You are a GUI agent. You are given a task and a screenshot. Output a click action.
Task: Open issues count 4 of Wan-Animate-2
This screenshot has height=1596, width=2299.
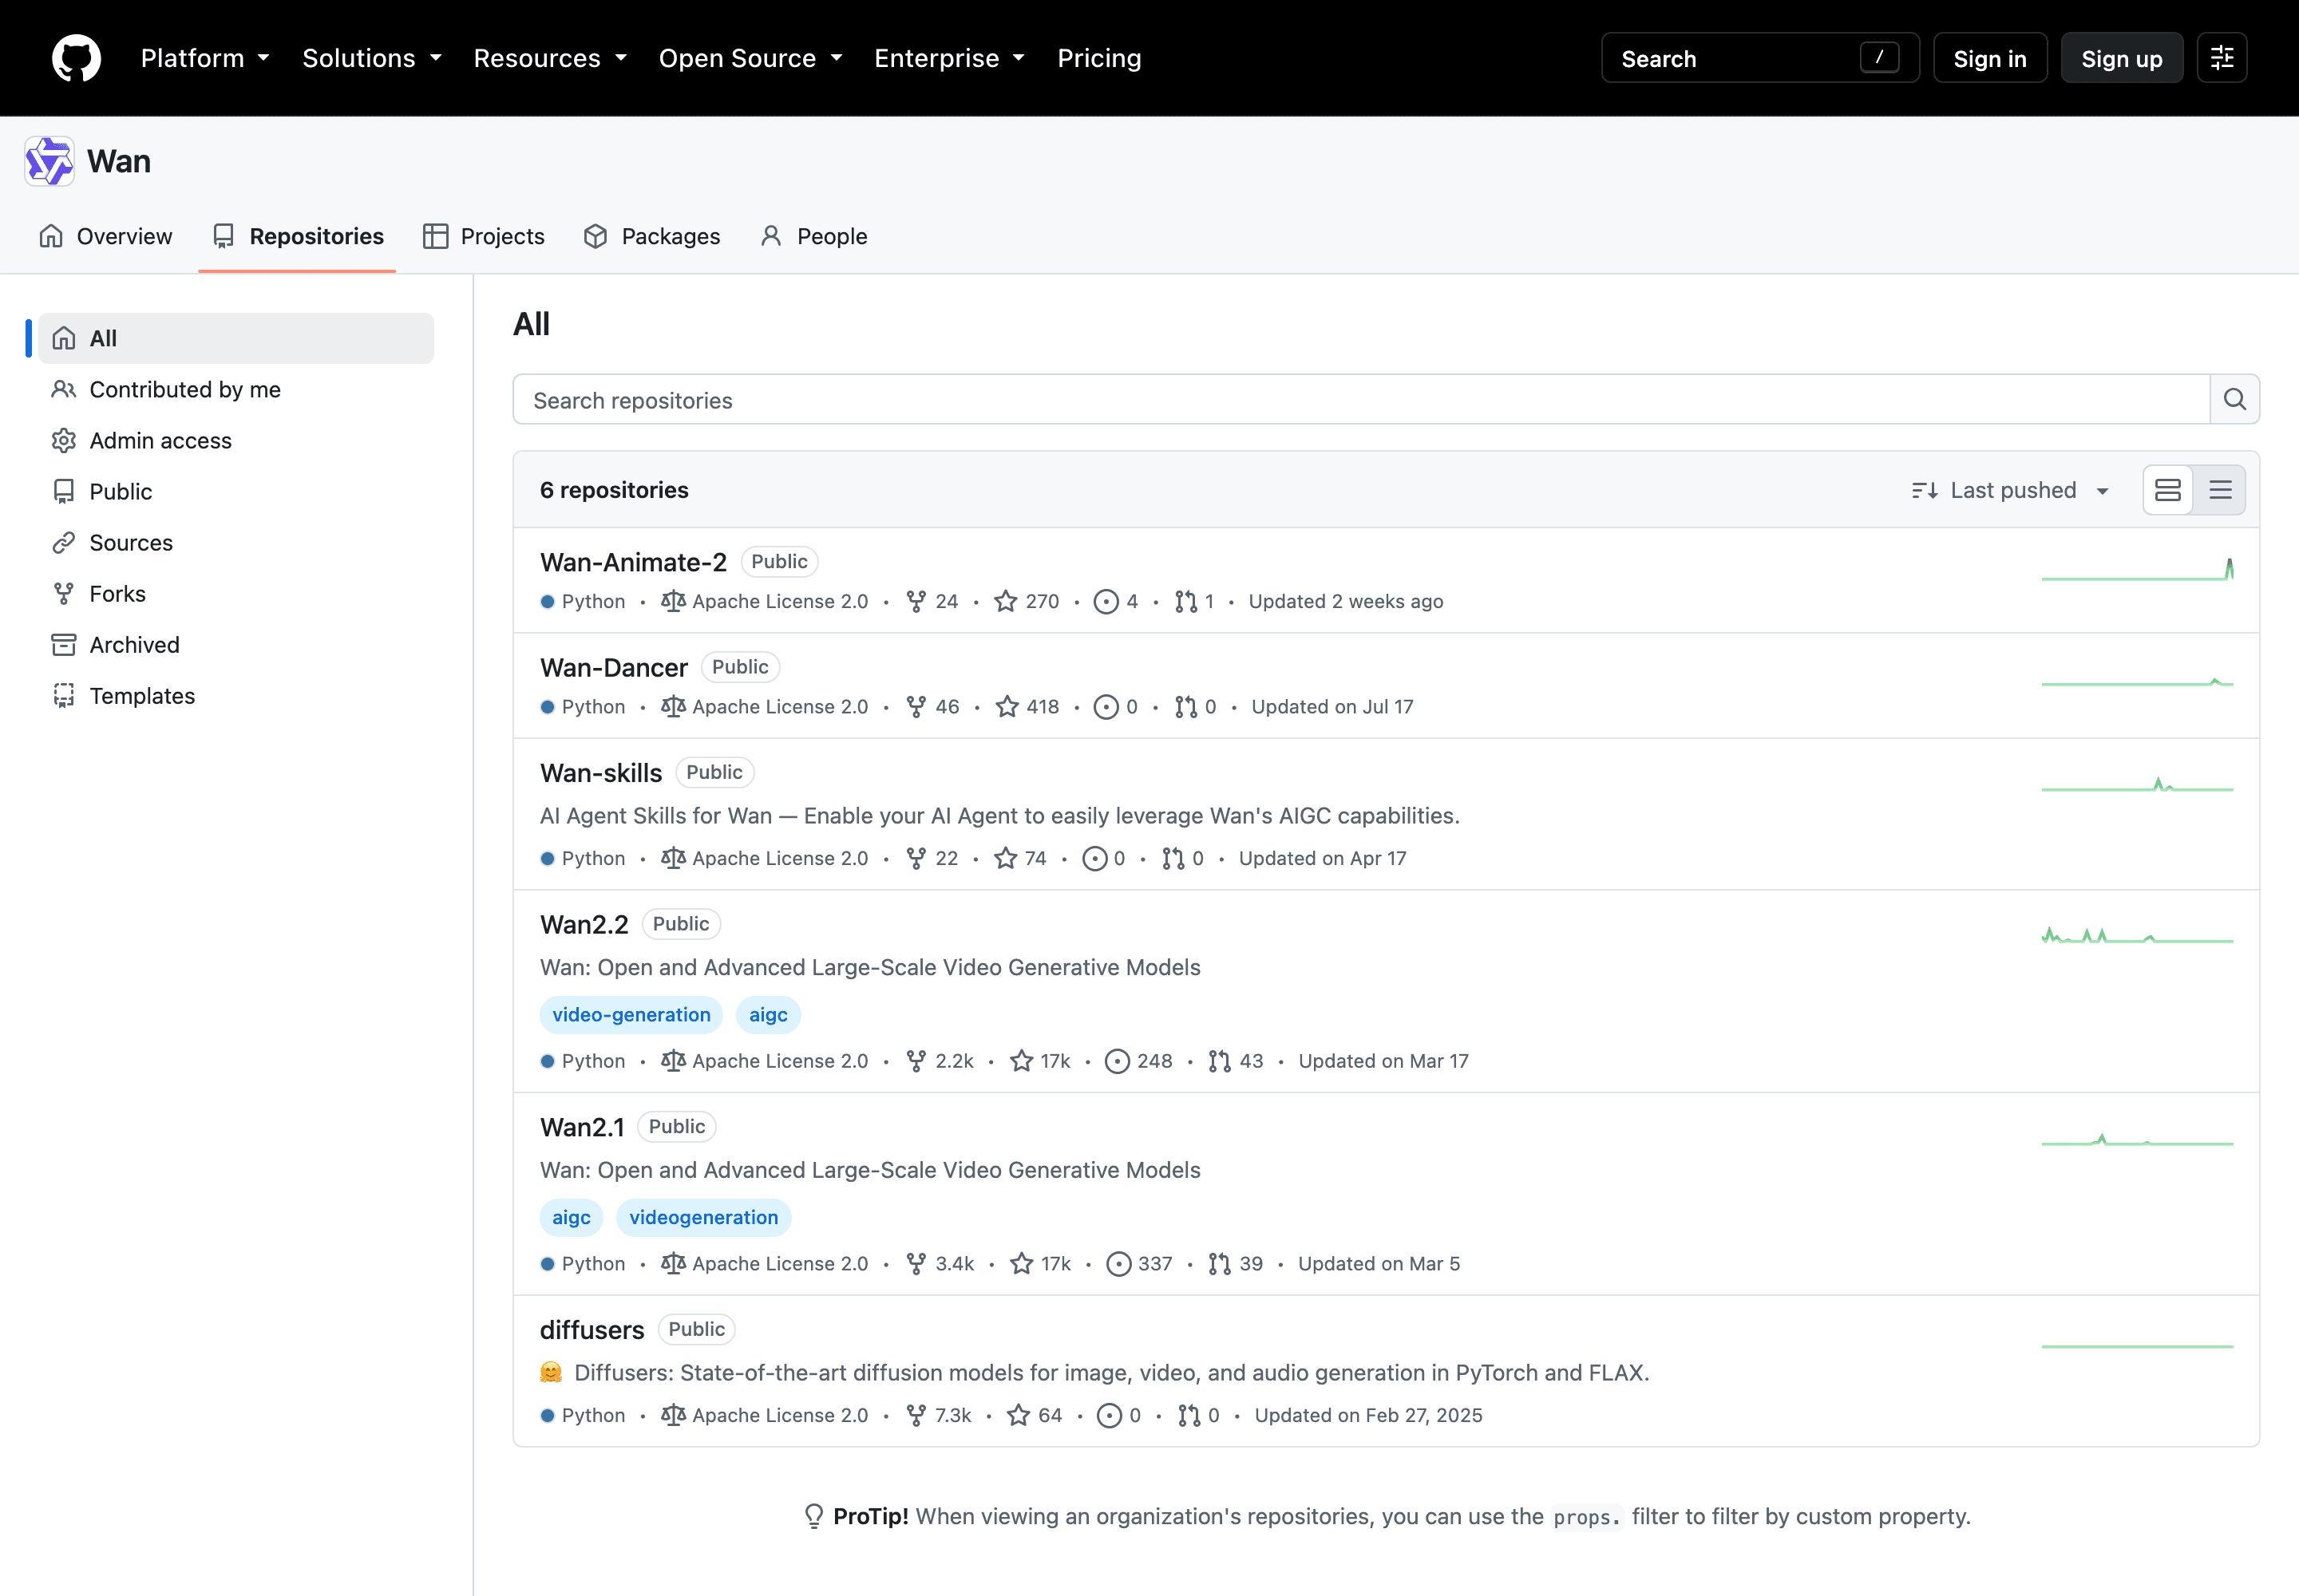(1115, 601)
